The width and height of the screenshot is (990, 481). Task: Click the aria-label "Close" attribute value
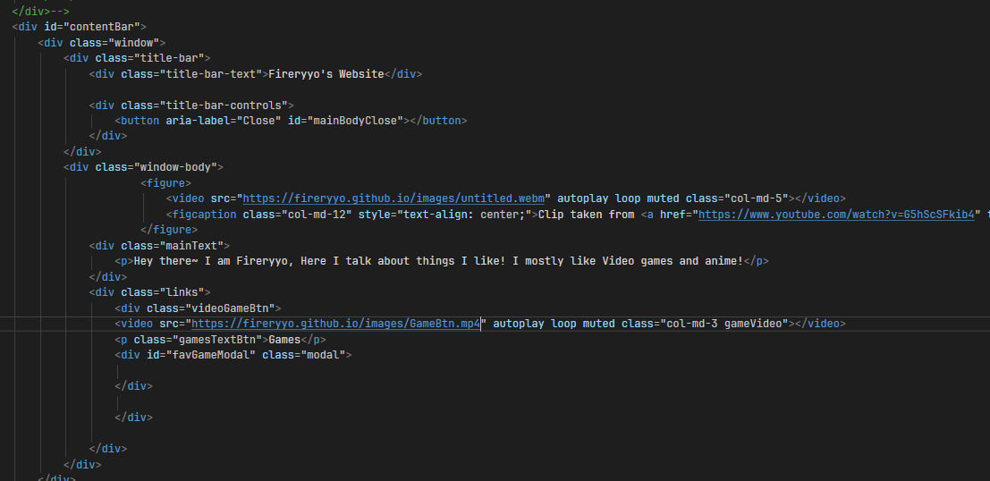(x=259, y=120)
